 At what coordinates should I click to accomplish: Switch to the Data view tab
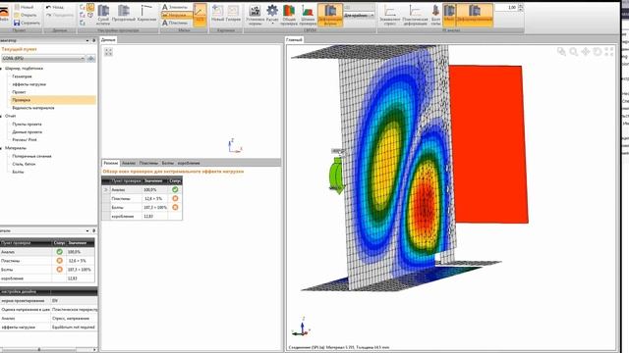108,39
